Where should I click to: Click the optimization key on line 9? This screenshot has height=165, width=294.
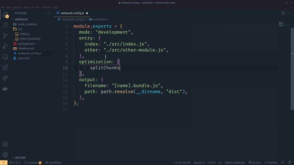coord(95,62)
